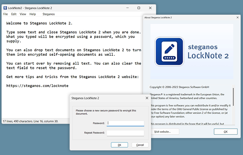Click the LockNote2 app icon in title bar
Viewport: 243px width, 155px height.
point(5,8)
